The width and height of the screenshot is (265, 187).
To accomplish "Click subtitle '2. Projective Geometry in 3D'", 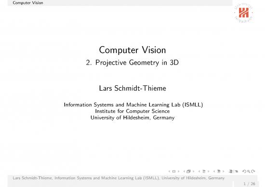I will pos(132,63).
